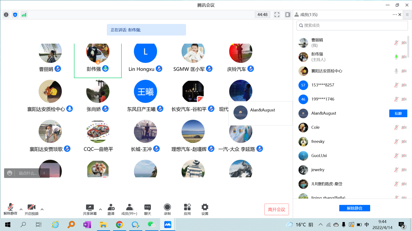Start recording the meeting
The image size is (412, 231).
tap(167, 209)
